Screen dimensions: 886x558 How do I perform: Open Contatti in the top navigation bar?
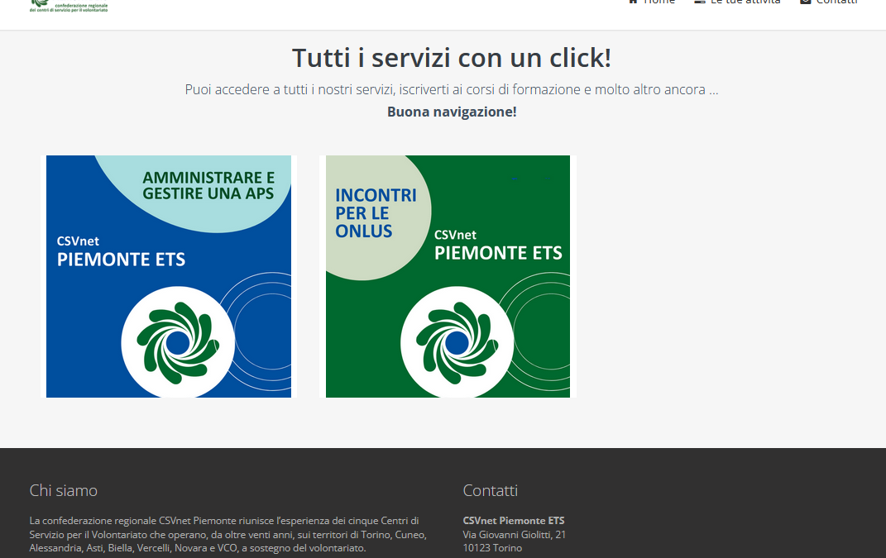coord(829,2)
